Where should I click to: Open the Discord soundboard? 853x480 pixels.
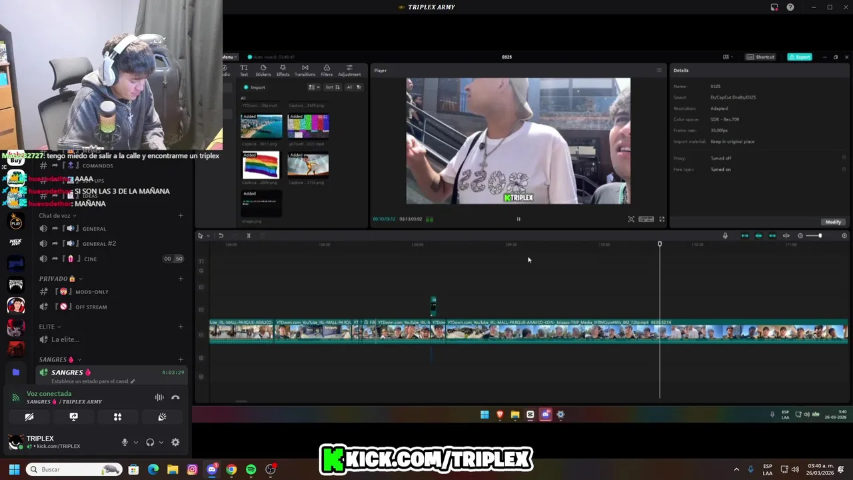[x=162, y=417]
